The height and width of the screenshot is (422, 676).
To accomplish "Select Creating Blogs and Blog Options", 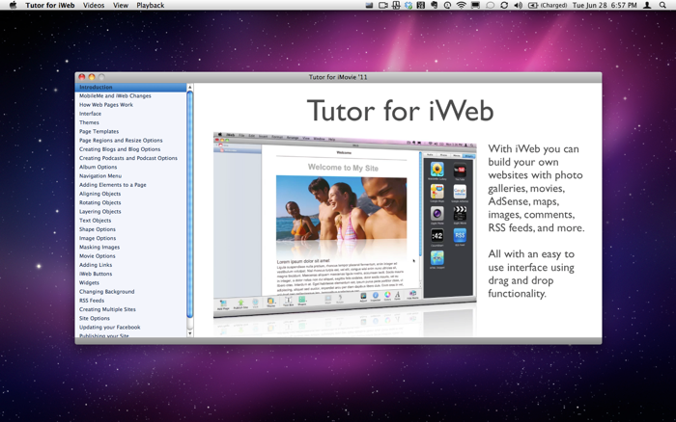I will coord(120,149).
